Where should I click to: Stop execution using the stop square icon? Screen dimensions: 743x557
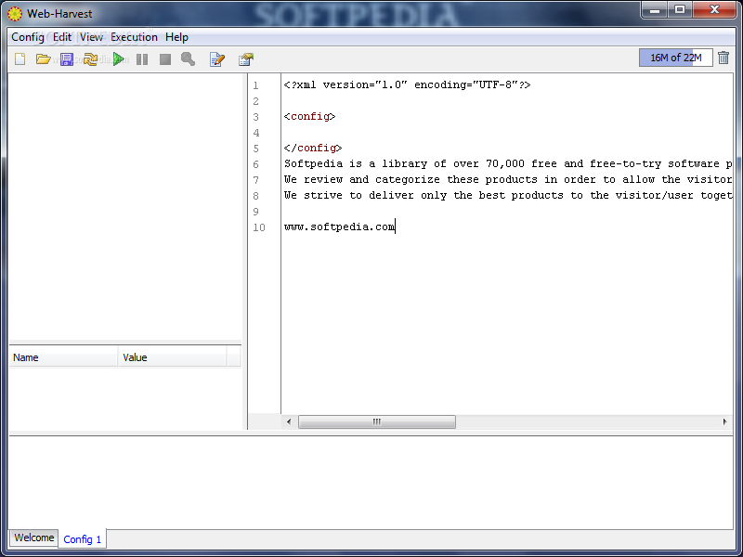coord(165,59)
